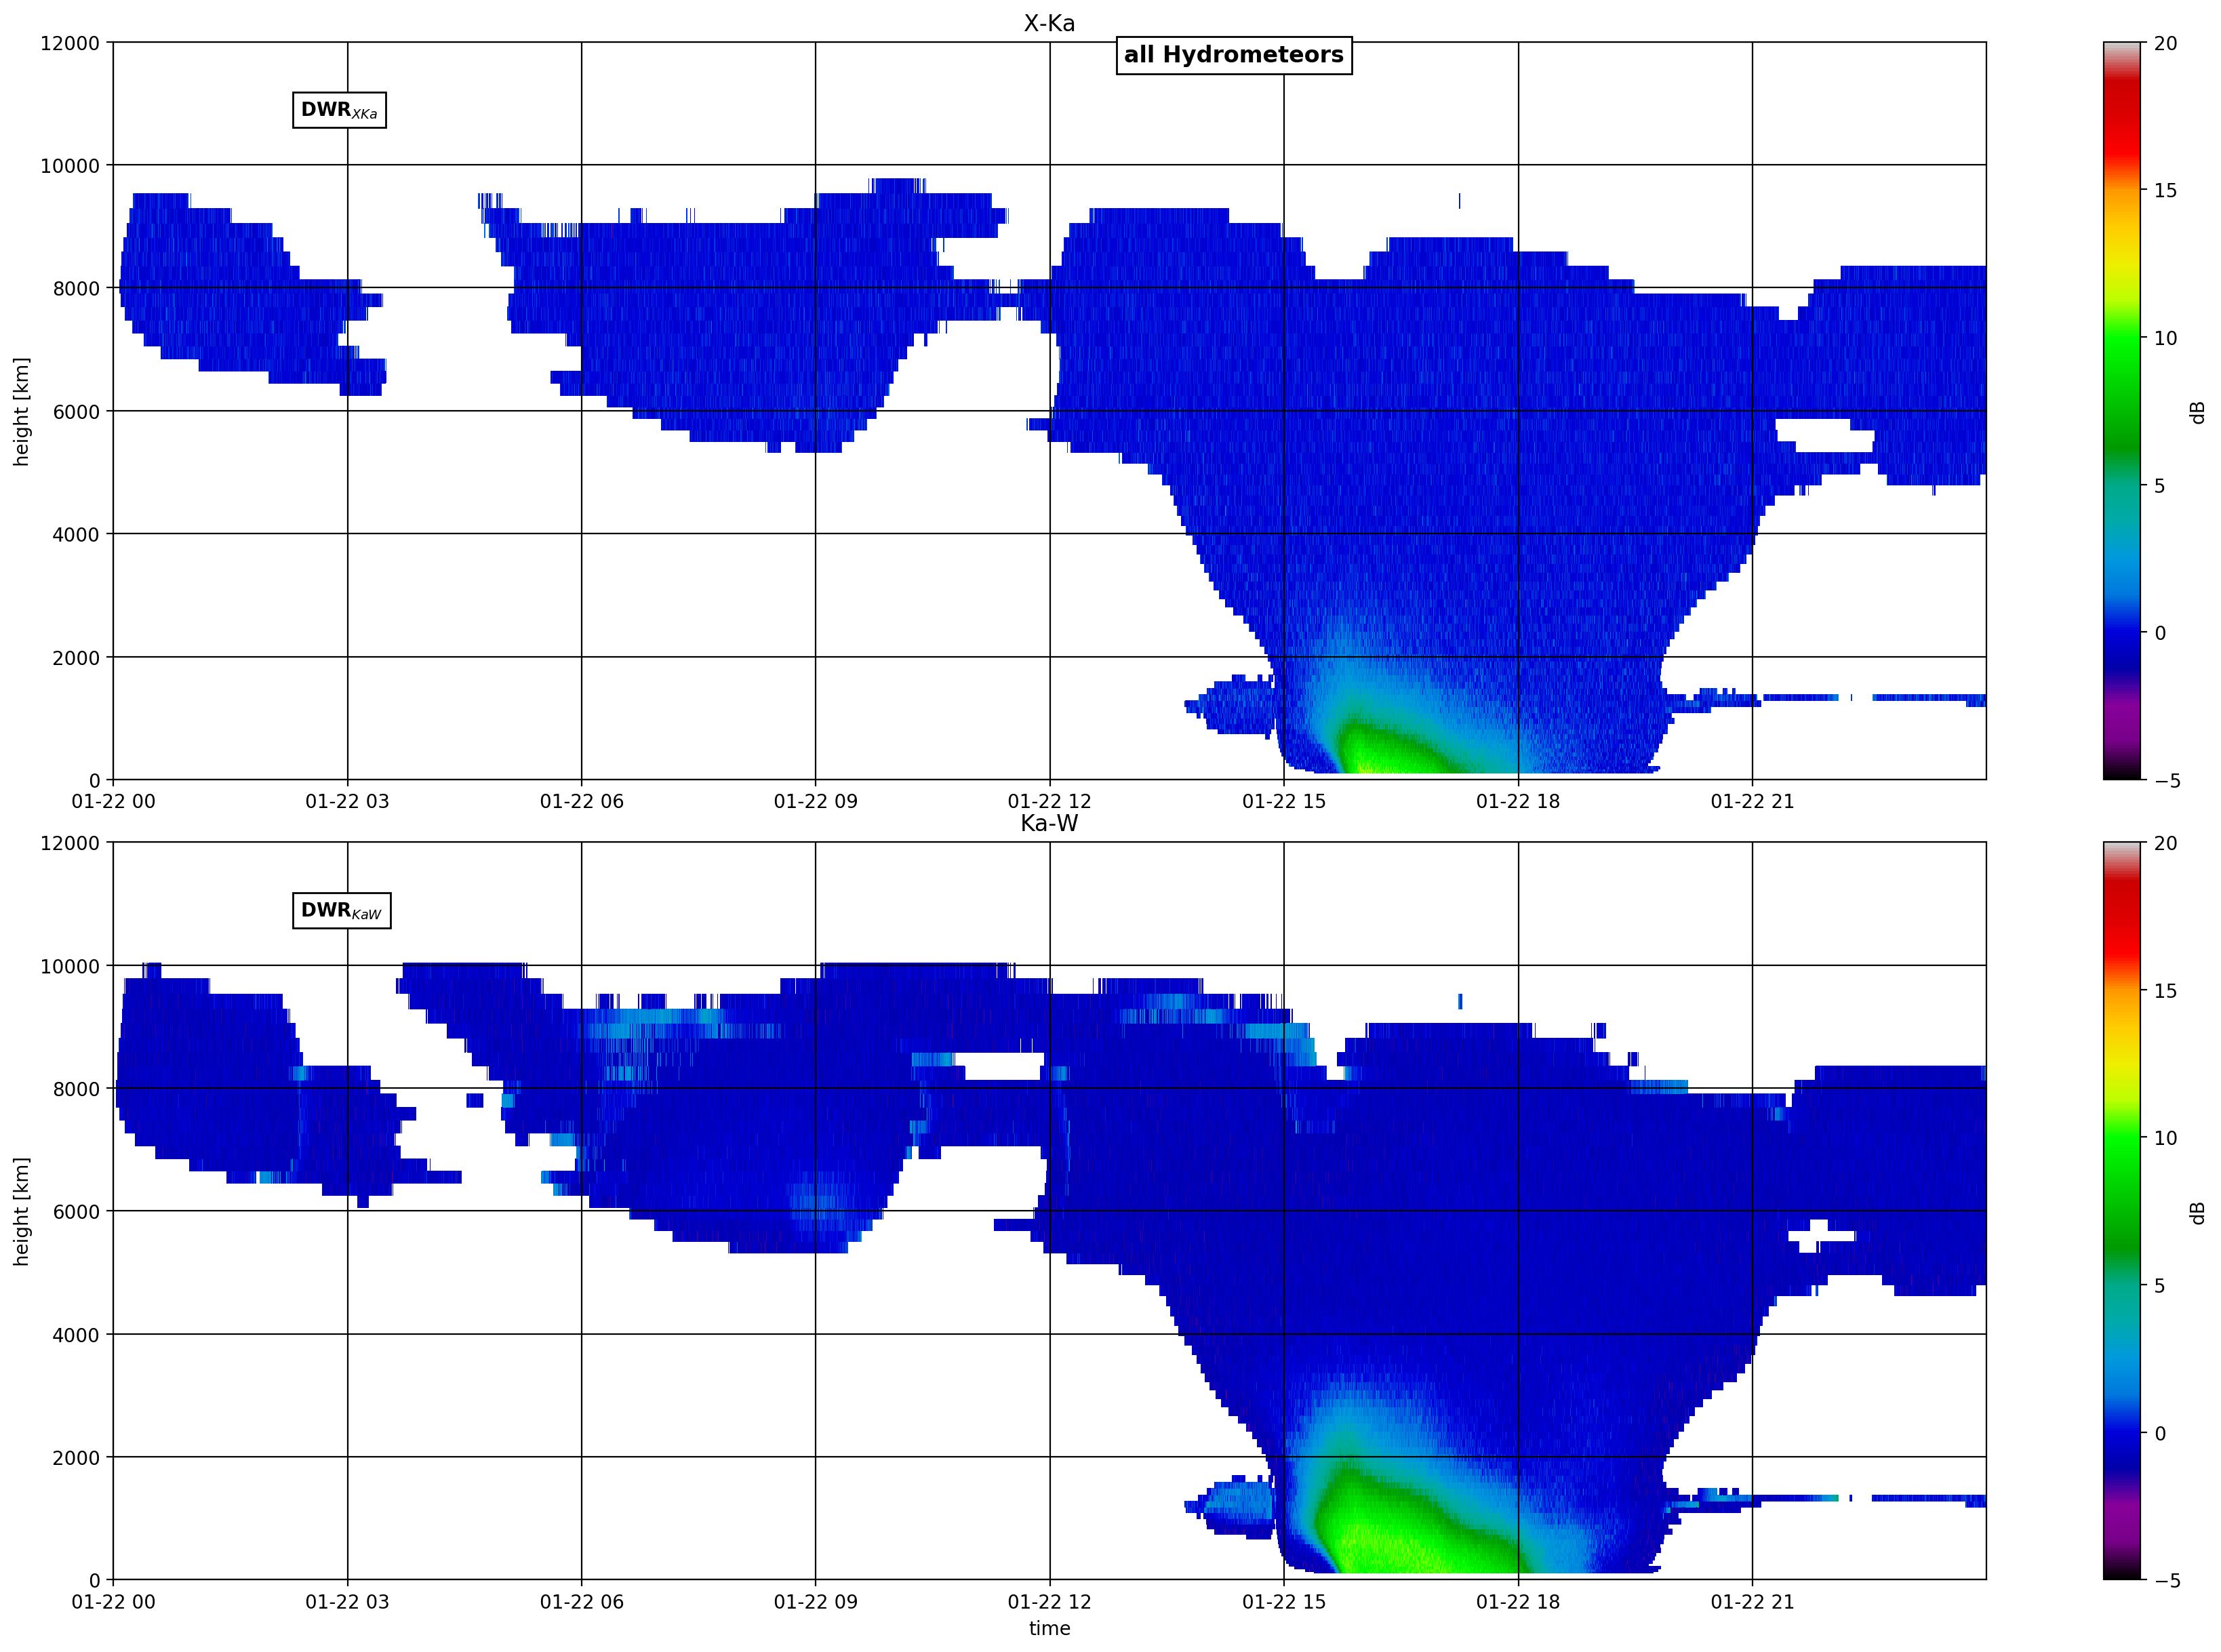
Task: Click top plot tick '01-22 09'
Action: pos(815,801)
